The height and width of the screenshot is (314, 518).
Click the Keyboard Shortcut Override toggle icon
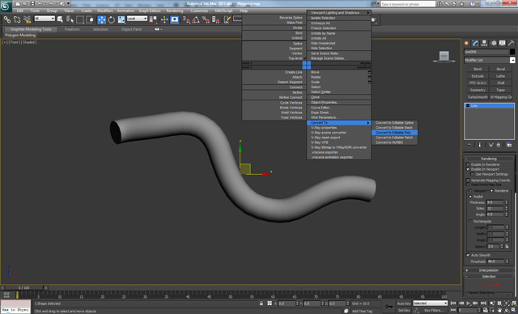pos(175,19)
